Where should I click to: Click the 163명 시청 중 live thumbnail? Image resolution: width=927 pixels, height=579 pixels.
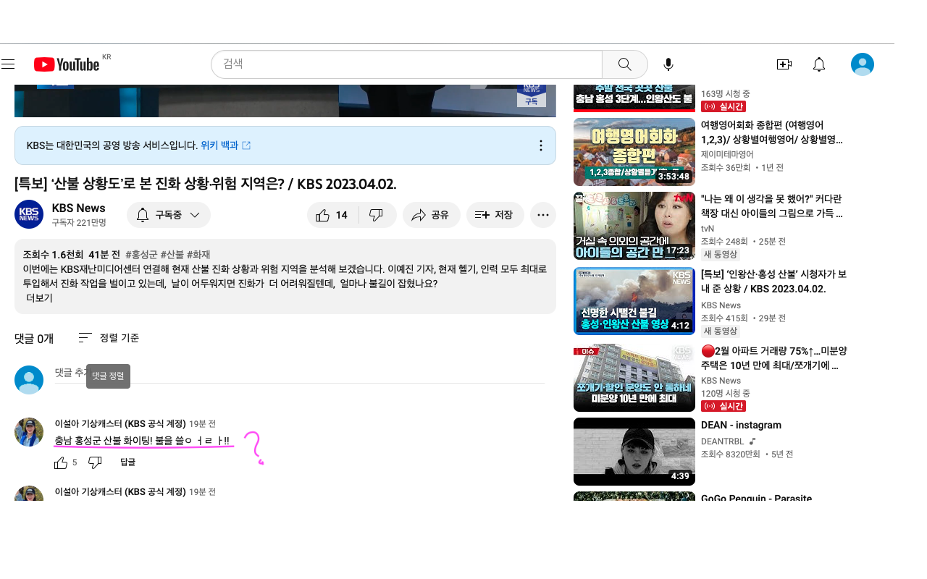(x=634, y=98)
